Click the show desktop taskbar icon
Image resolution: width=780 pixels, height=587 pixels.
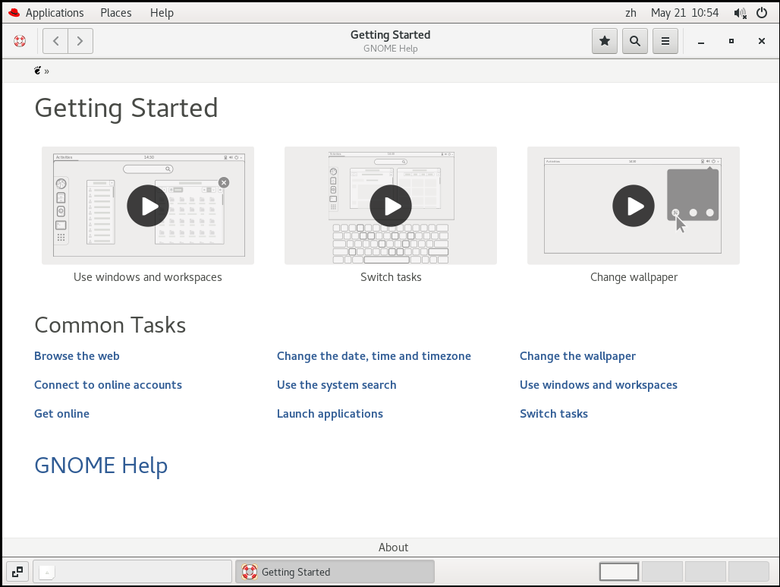pyautogui.click(x=17, y=572)
